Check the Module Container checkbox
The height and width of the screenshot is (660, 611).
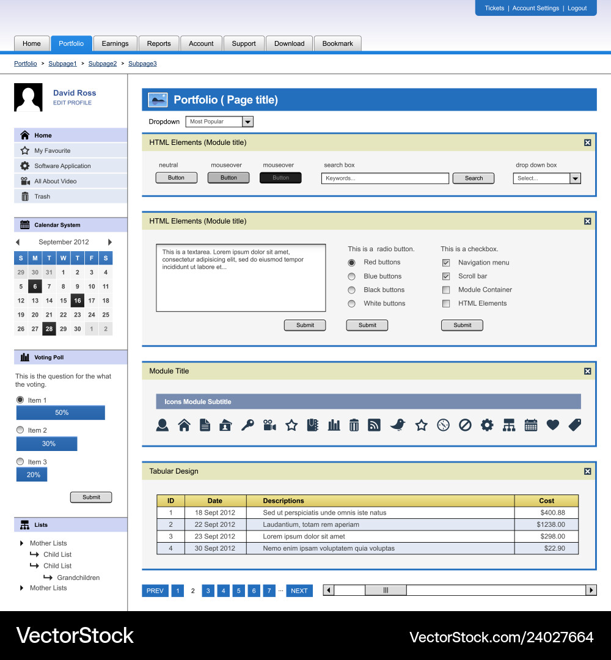point(446,290)
